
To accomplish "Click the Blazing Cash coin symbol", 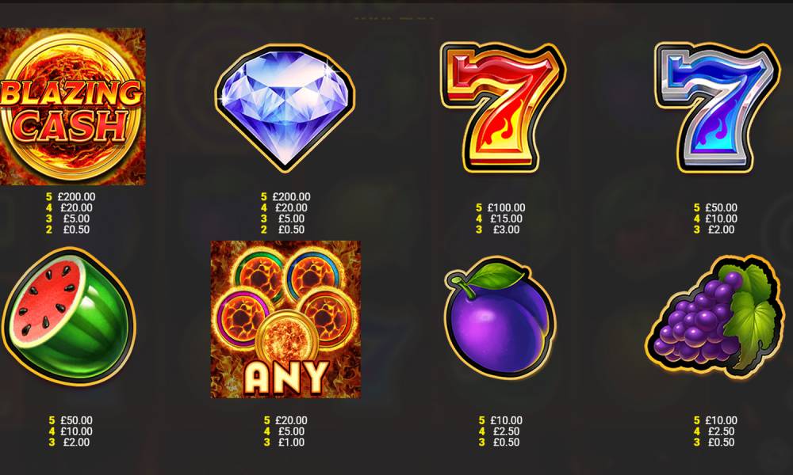I will point(72,107).
